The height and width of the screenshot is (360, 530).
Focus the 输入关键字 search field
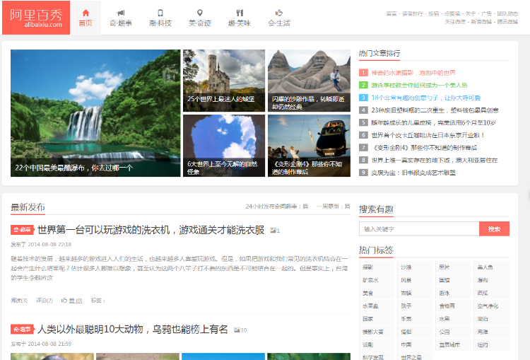click(x=419, y=229)
